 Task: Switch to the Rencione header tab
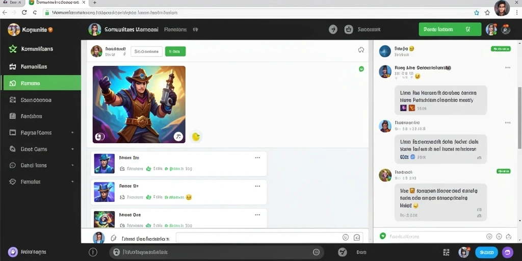click(x=175, y=29)
